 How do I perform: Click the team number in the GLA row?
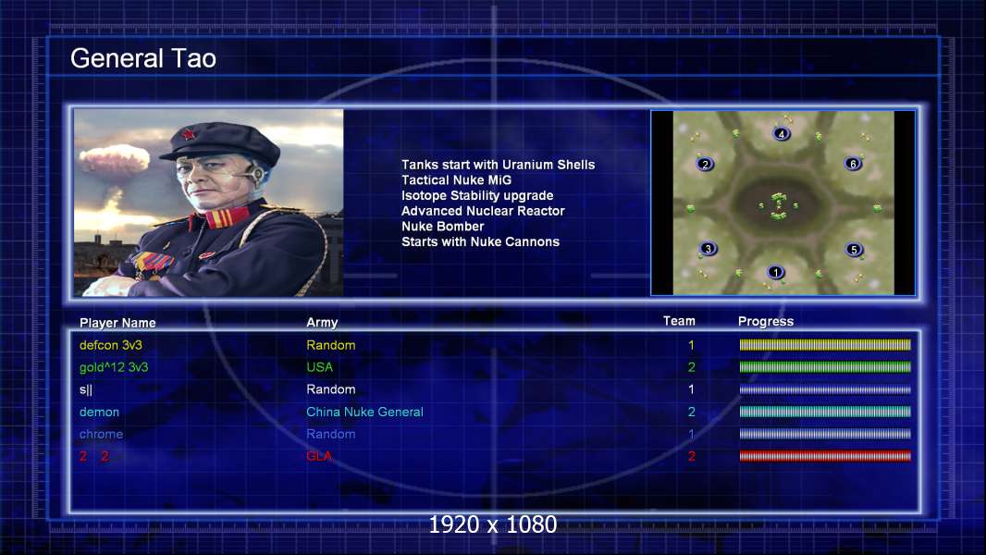click(x=691, y=456)
